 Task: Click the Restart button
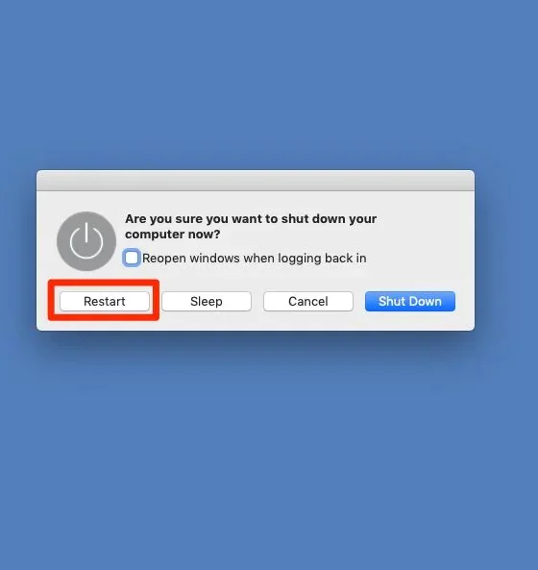[x=105, y=302]
